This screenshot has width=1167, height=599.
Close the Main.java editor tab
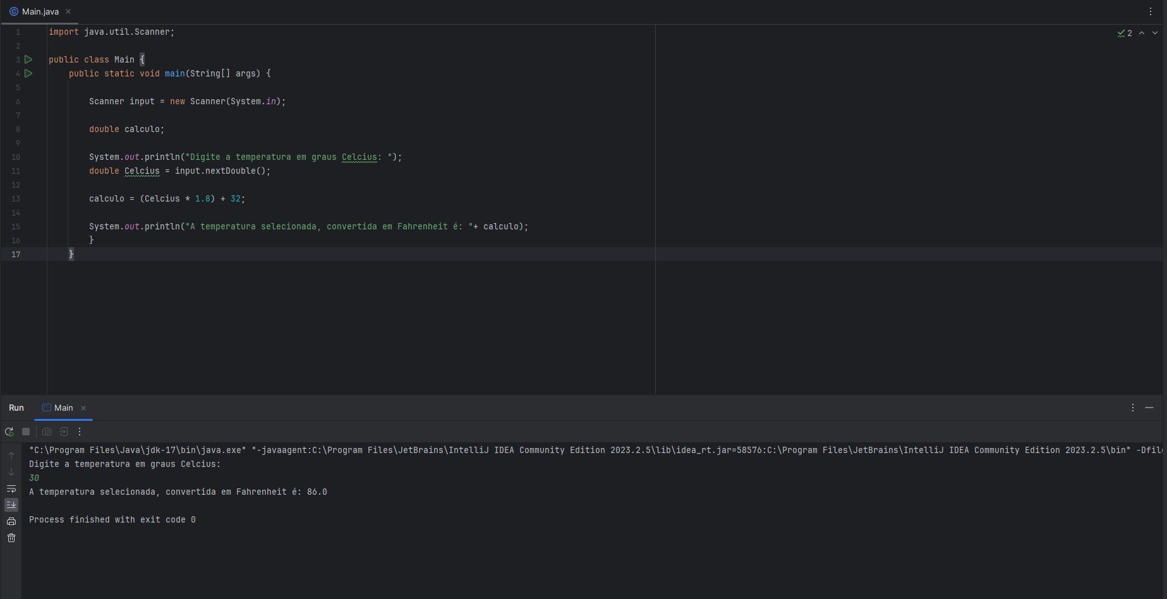68,11
